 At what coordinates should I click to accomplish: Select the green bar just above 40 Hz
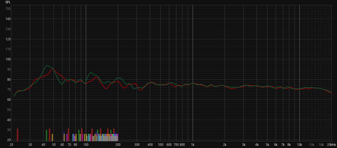[46, 135]
